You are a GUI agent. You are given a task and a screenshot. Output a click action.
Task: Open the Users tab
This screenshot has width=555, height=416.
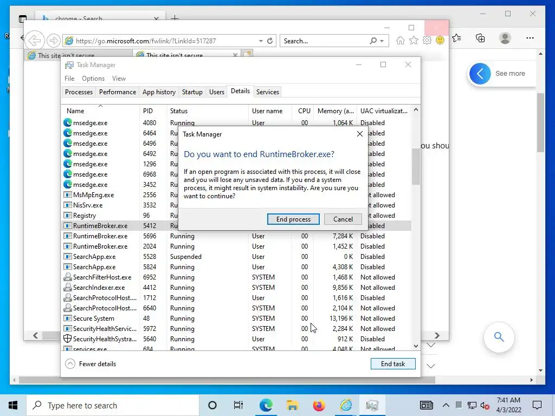pyautogui.click(x=217, y=92)
